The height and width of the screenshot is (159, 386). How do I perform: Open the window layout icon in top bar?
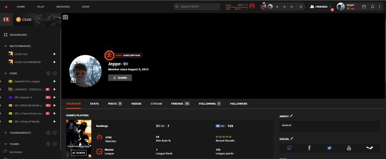[x=364, y=6]
